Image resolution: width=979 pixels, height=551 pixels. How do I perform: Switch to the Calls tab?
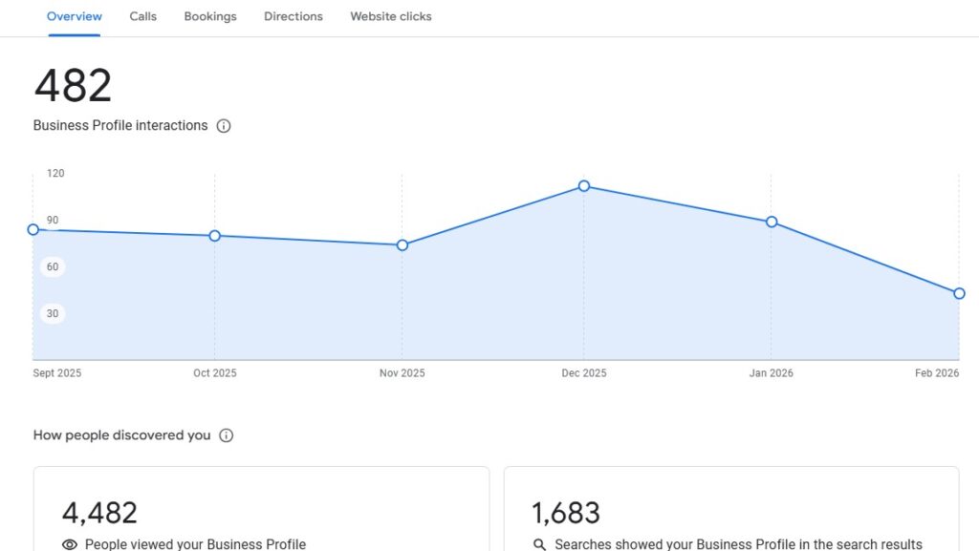tap(142, 16)
